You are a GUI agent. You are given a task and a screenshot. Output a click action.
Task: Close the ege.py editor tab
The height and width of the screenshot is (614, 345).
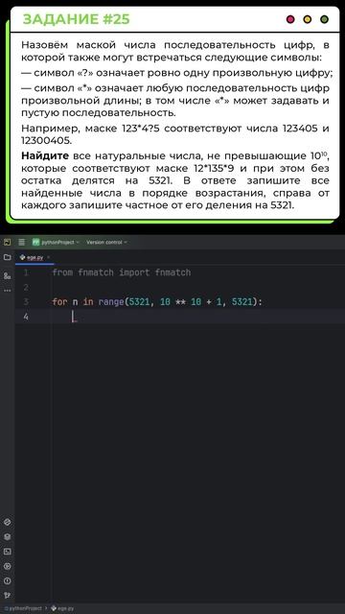tap(49, 257)
